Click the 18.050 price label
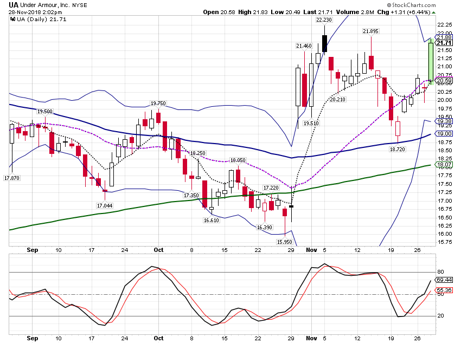 point(238,160)
